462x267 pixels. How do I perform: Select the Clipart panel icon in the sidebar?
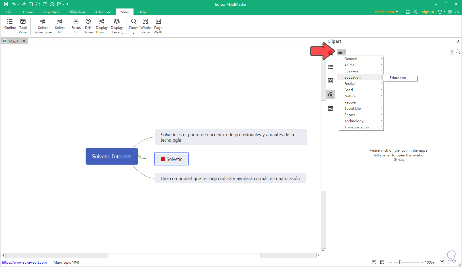pyautogui.click(x=330, y=95)
